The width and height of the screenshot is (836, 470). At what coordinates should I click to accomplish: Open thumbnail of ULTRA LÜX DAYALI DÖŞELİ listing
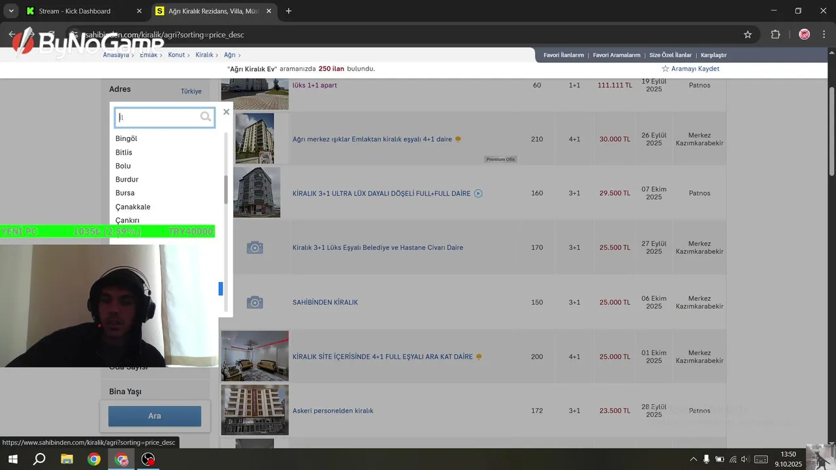pyautogui.click(x=257, y=193)
